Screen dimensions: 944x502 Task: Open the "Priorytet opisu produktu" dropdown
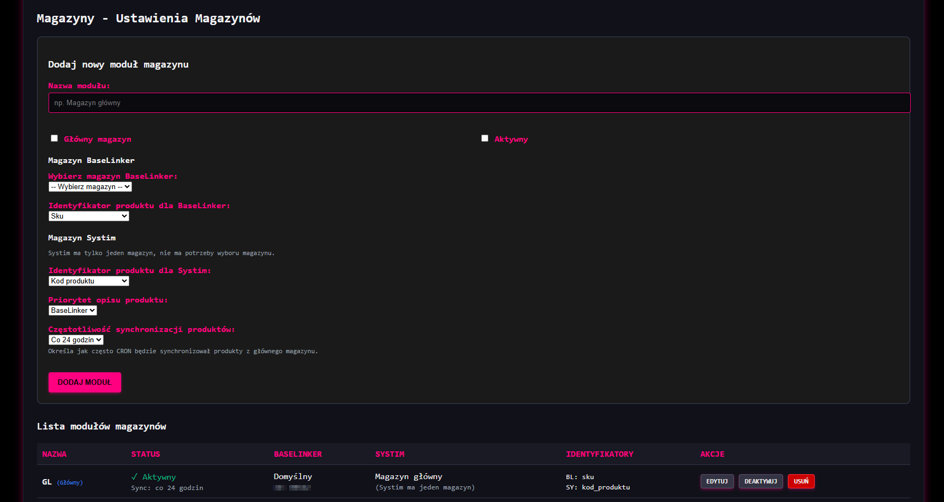point(73,310)
